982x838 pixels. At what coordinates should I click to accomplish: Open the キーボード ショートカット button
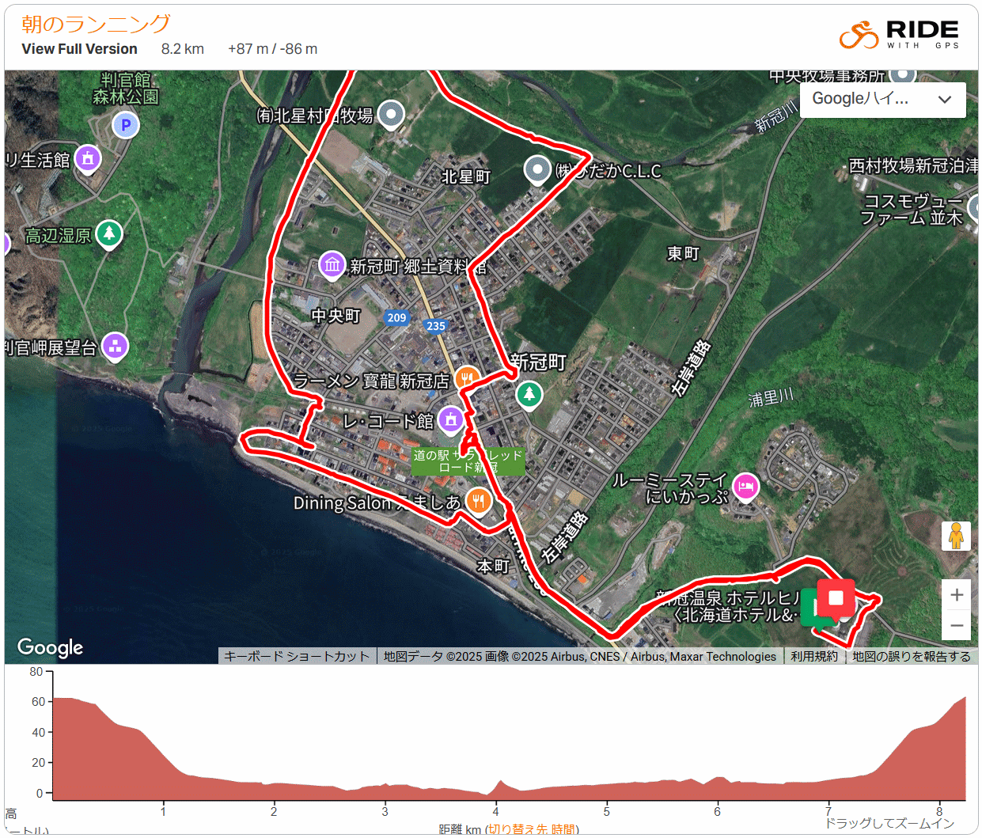(296, 656)
